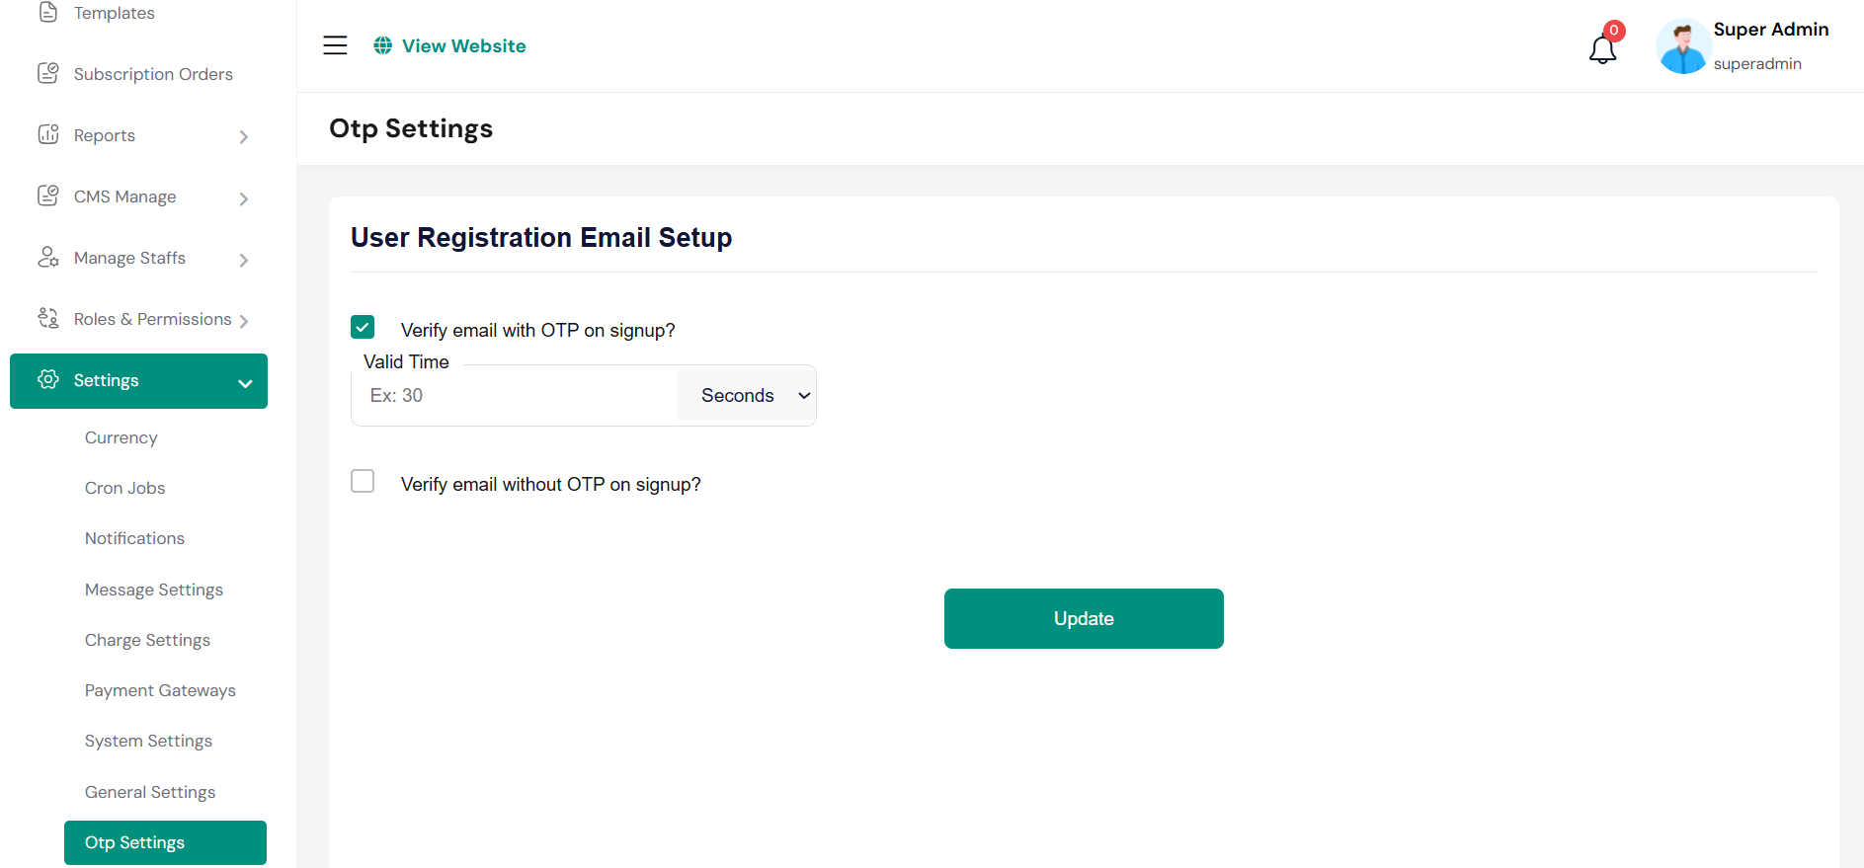Open the View Website link
The height and width of the screenshot is (868, 1864).
pos(463,45)
